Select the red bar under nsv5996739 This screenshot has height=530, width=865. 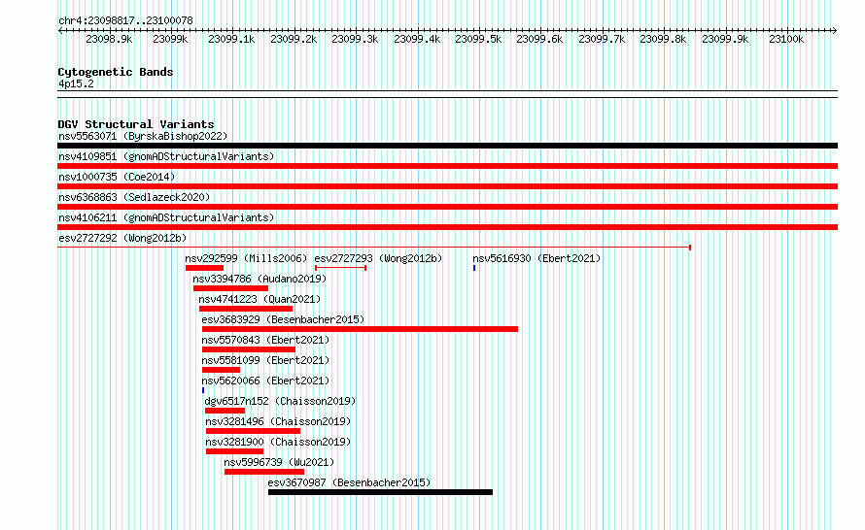tap(264, 472)
